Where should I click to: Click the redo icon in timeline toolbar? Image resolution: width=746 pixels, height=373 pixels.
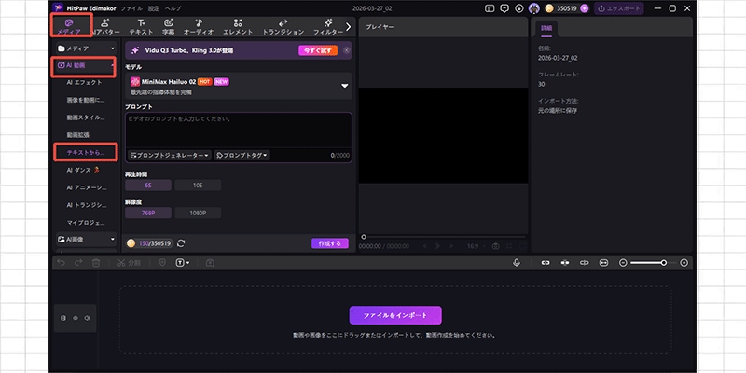click(x=78, y=263)
